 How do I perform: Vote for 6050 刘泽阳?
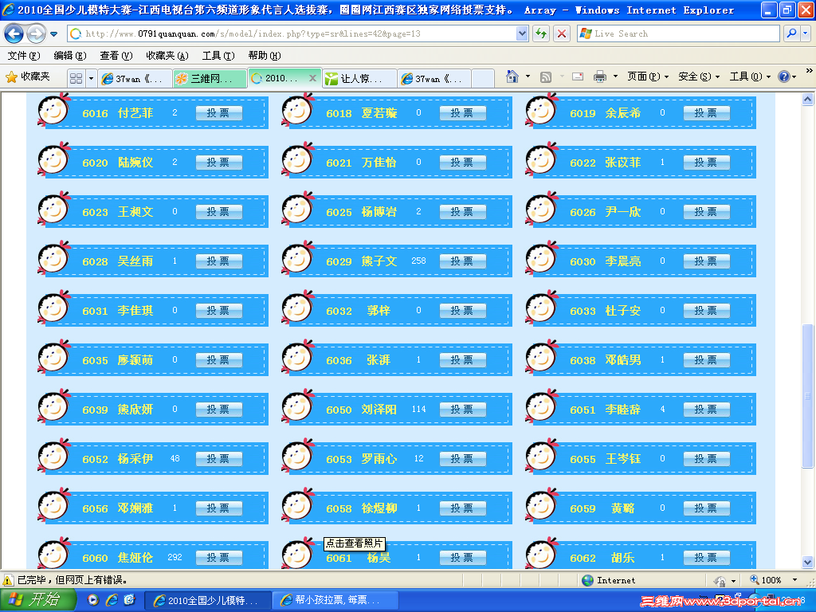click(463, 410)
